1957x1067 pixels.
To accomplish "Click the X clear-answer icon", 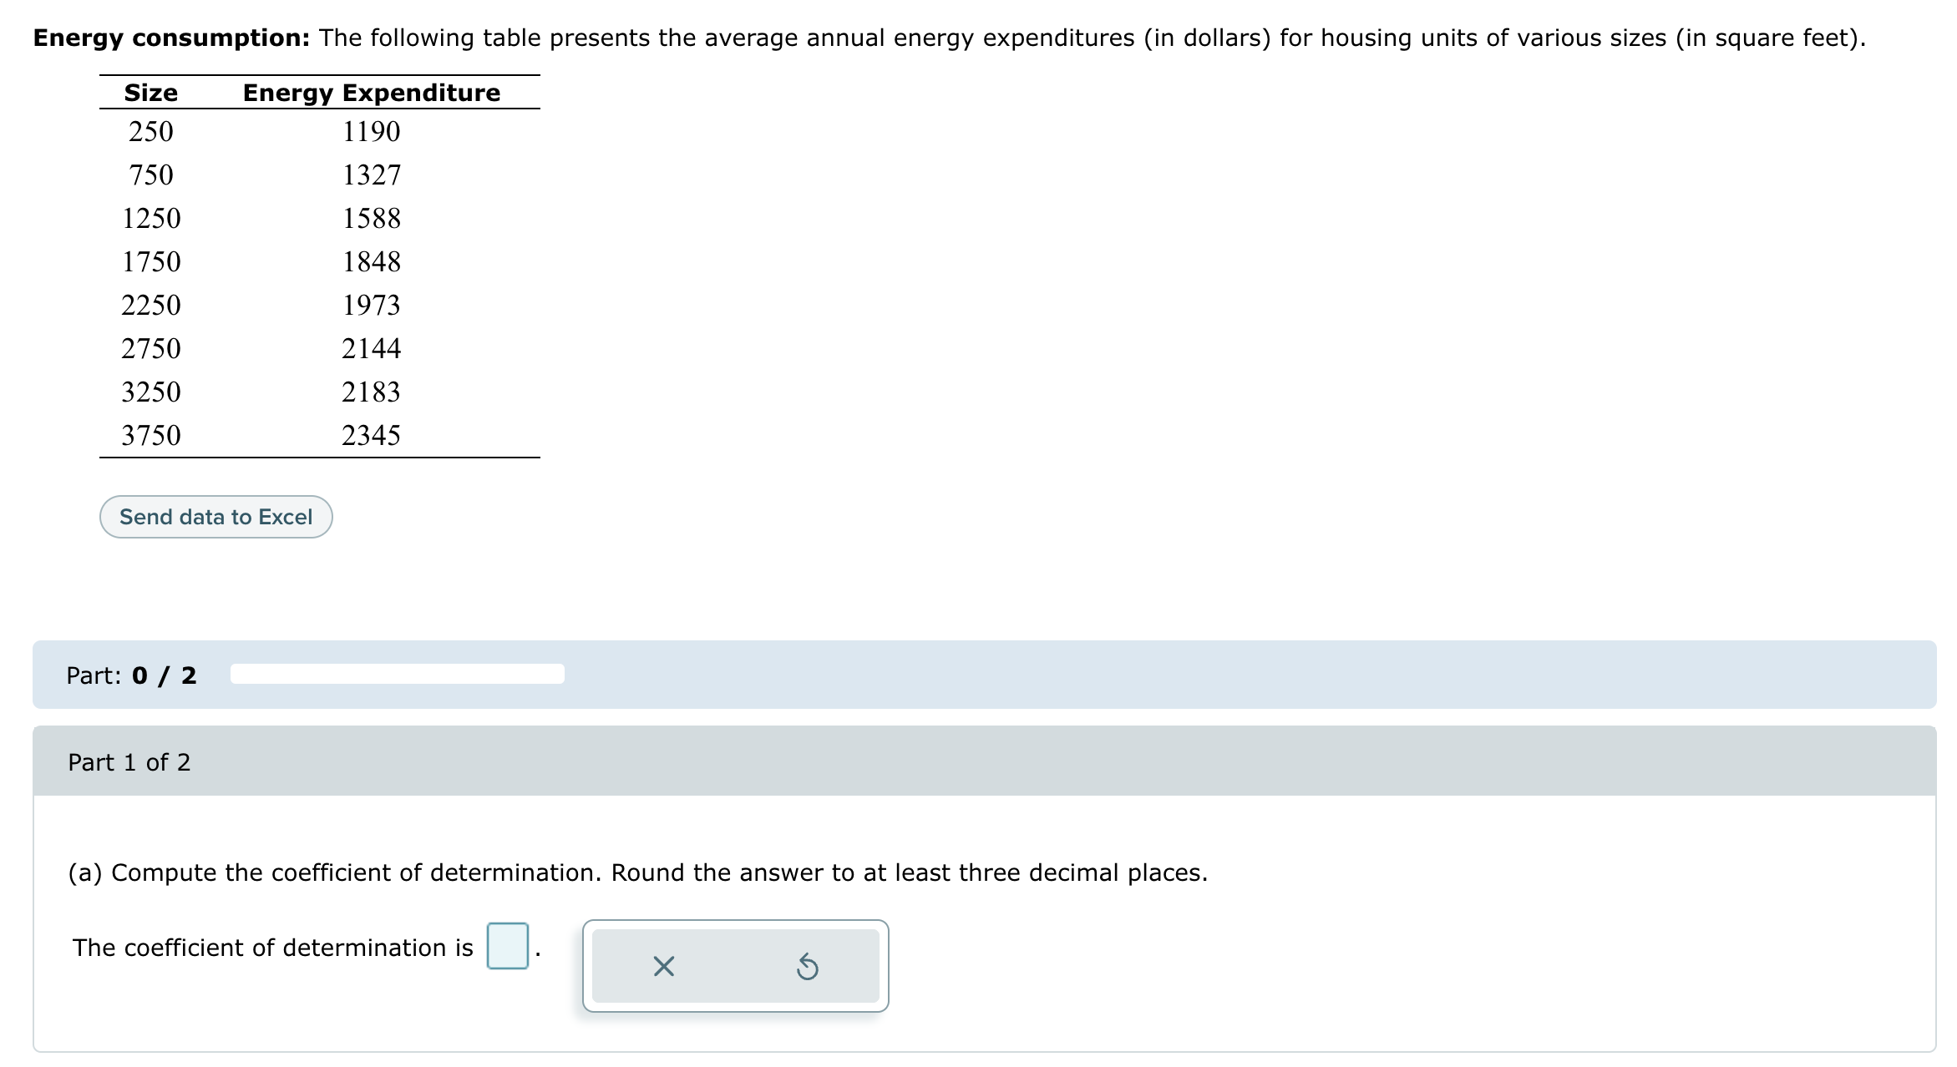I will coord(663,966).
